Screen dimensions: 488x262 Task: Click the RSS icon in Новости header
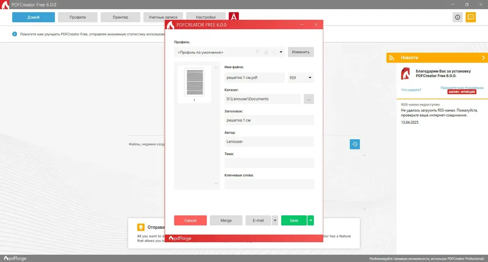(391, 58)
